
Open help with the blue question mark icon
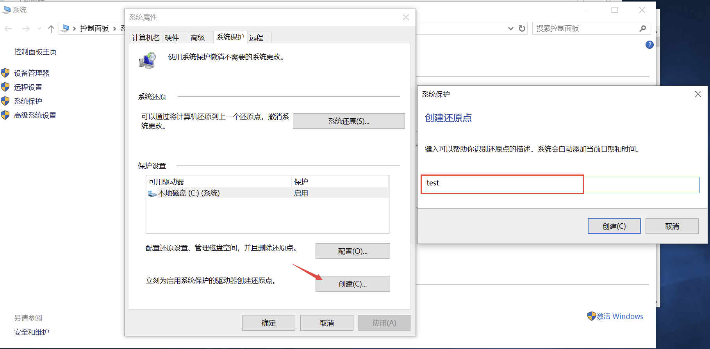[x=649, y=45]
